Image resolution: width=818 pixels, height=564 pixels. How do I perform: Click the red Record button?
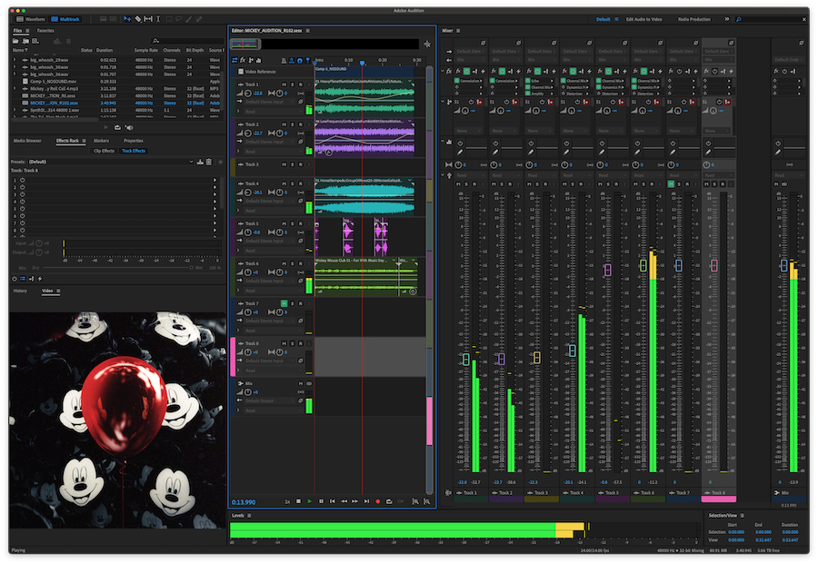tap(378, 501)
